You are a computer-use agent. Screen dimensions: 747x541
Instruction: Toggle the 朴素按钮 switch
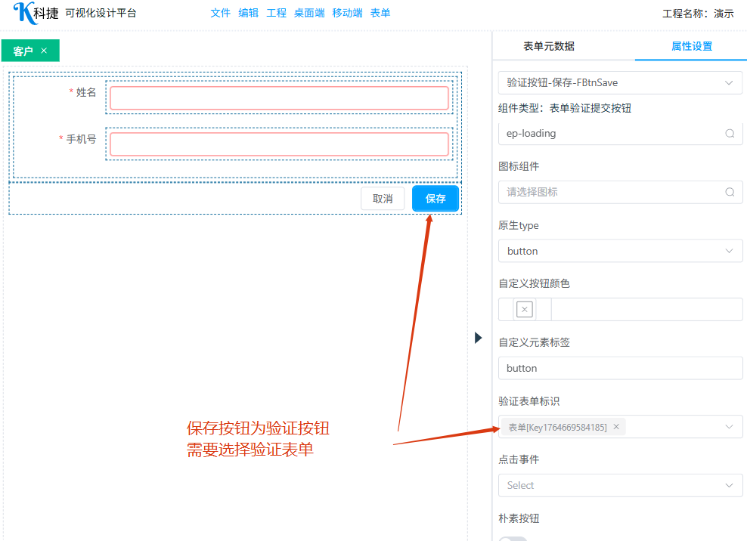point(513,538)
